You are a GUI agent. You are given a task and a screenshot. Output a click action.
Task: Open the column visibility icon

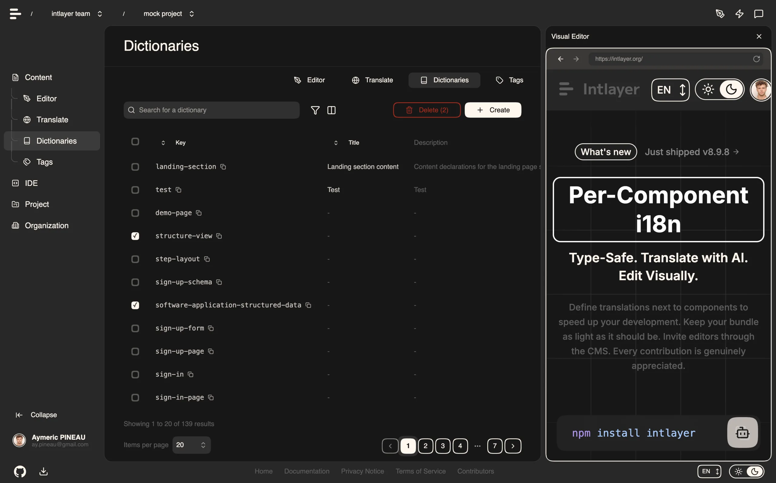coord(332,110)
